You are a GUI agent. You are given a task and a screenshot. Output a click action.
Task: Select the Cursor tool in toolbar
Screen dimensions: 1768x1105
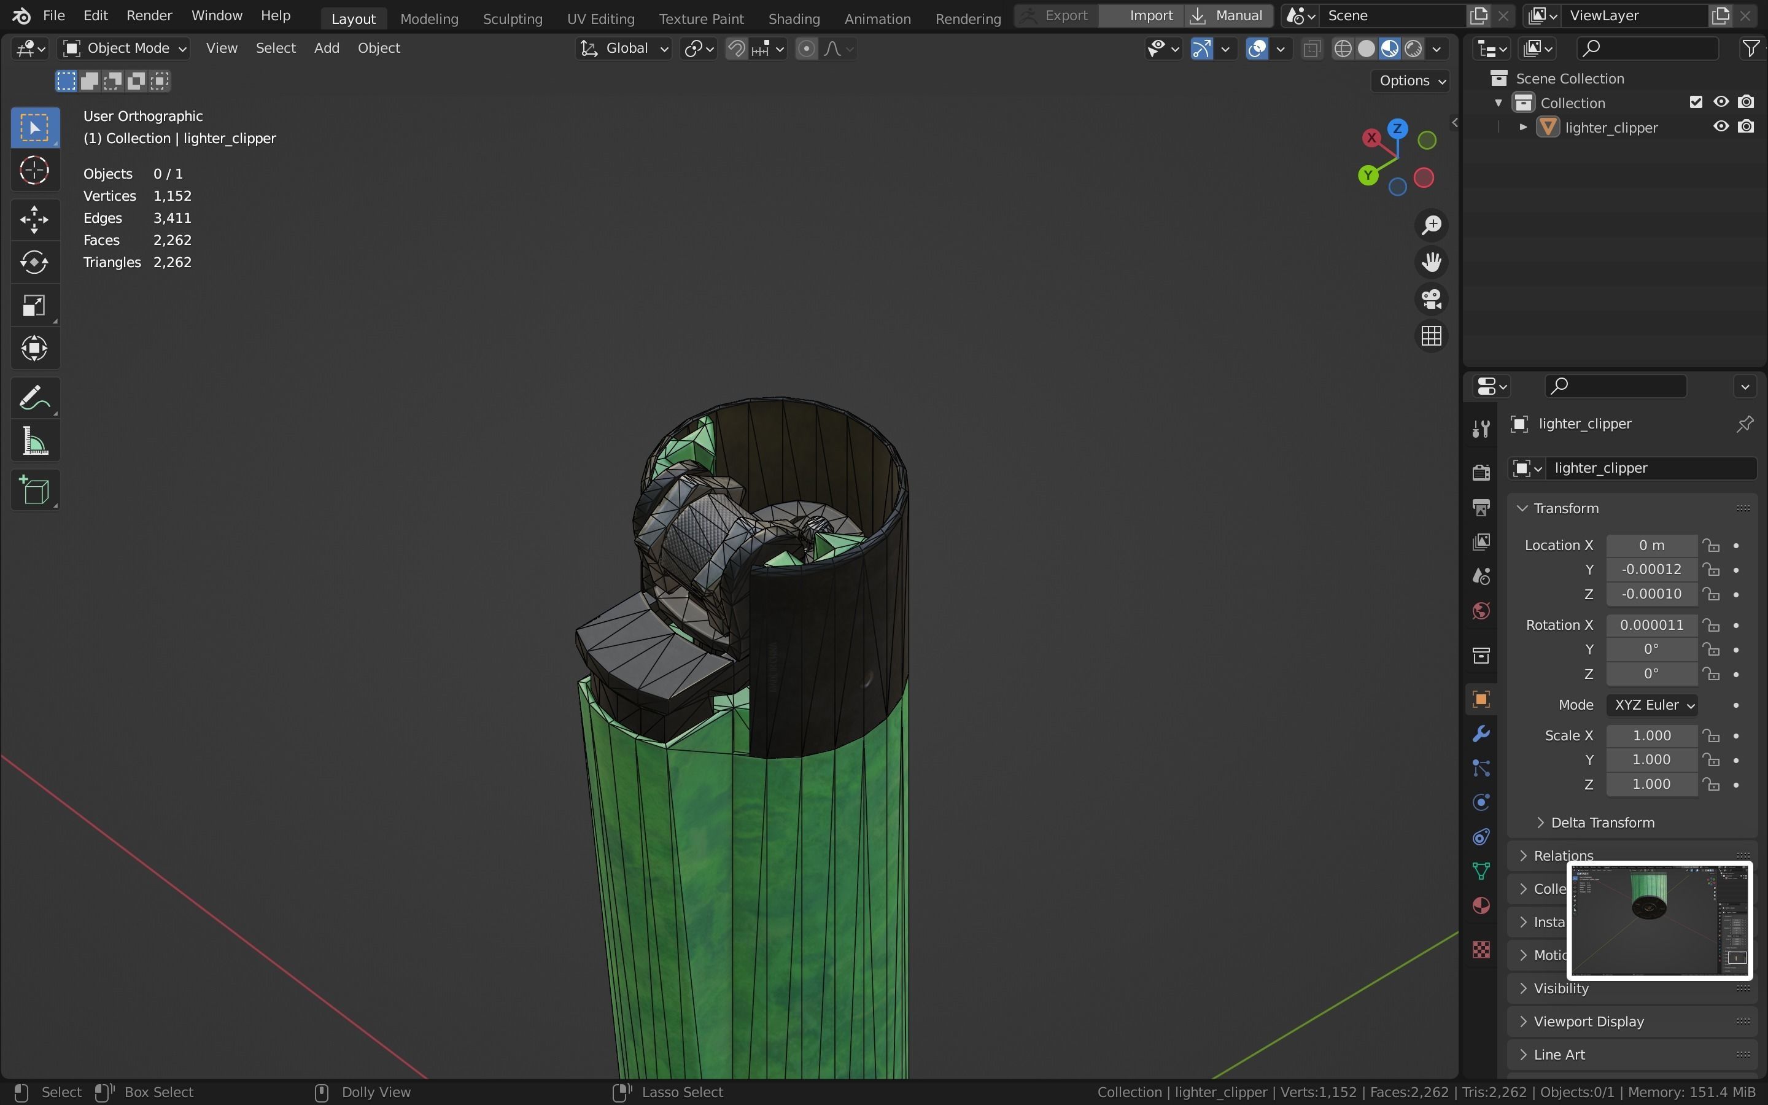pos(34,171)
